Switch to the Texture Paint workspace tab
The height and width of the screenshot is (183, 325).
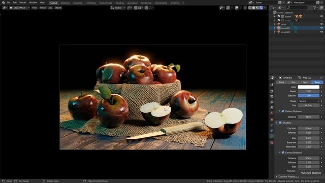[x=106, y=3]
